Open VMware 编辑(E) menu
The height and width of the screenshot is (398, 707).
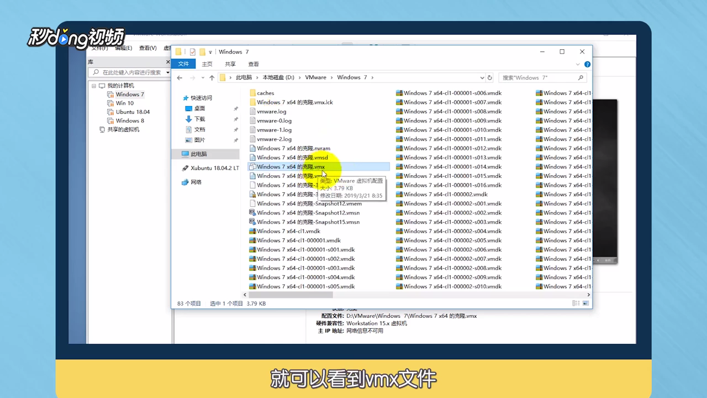(124, 48)
